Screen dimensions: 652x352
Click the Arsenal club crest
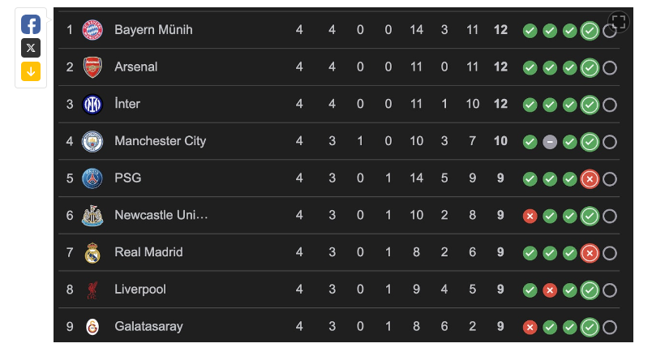tap(92, 67)
